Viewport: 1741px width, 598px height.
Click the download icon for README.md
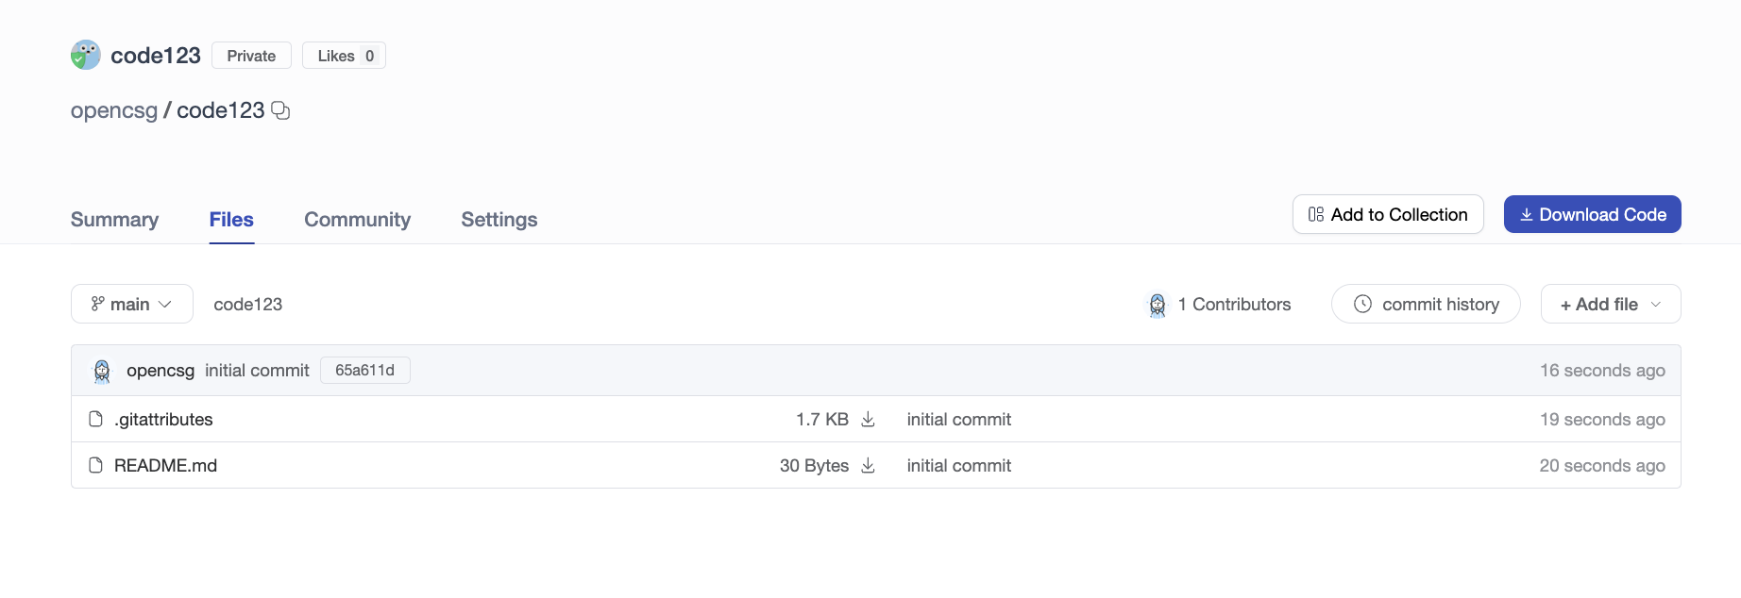pyautogui.click(x=868, y=465)
